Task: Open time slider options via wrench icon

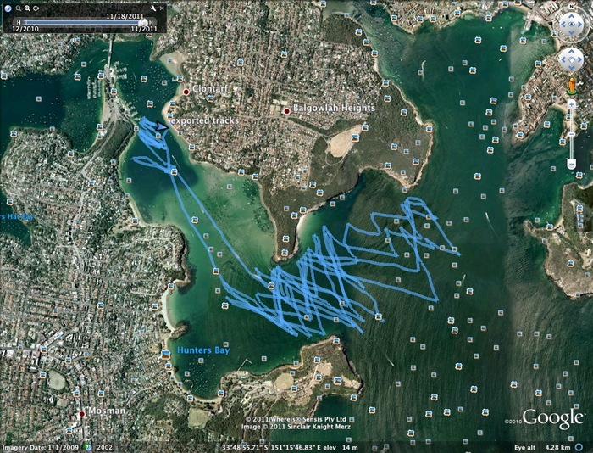Action: [153, 7]
